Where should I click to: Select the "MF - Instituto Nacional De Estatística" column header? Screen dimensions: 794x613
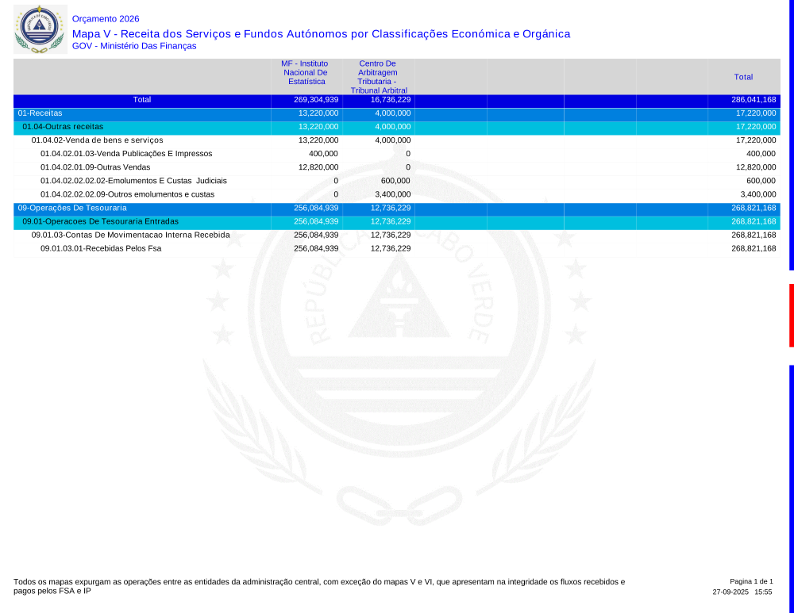pyautogui.click(x=305, y=72)
